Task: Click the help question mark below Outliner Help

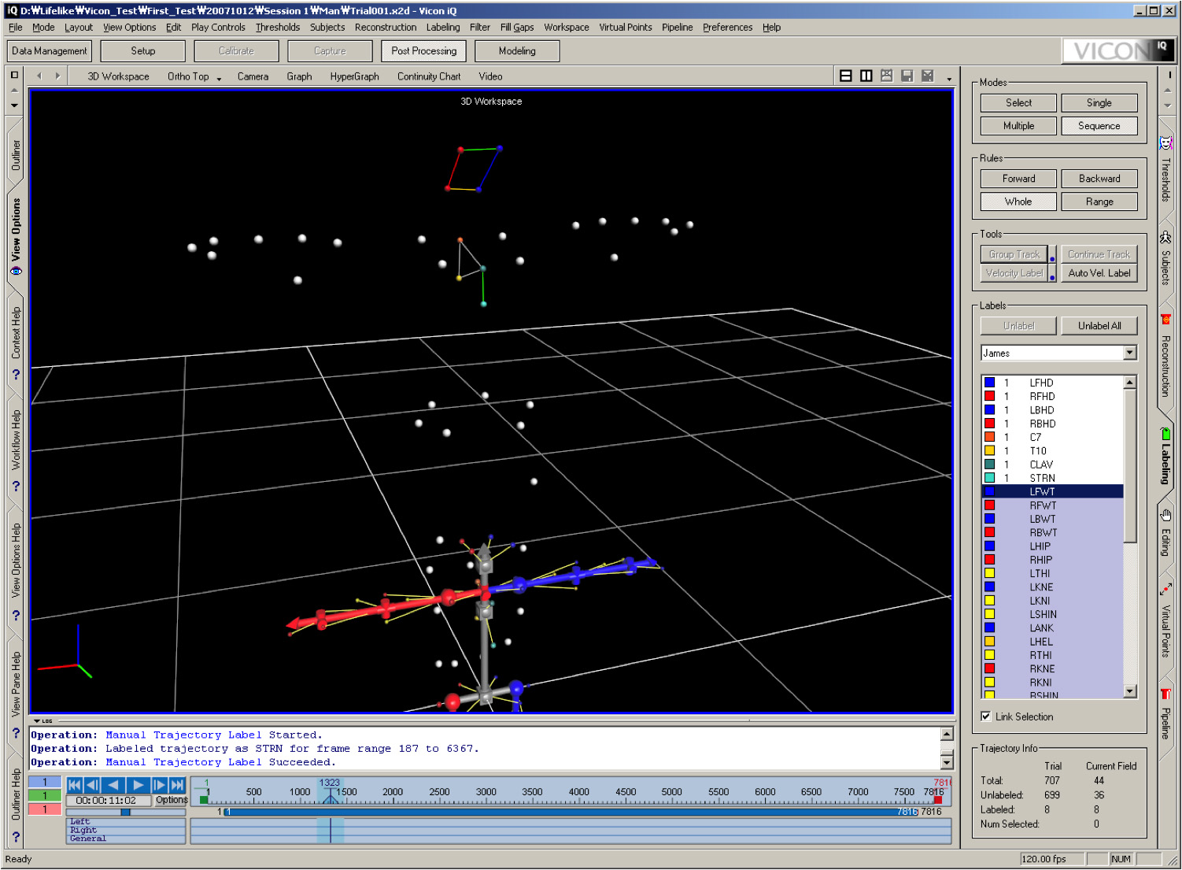Action: [x=16, y=837]
